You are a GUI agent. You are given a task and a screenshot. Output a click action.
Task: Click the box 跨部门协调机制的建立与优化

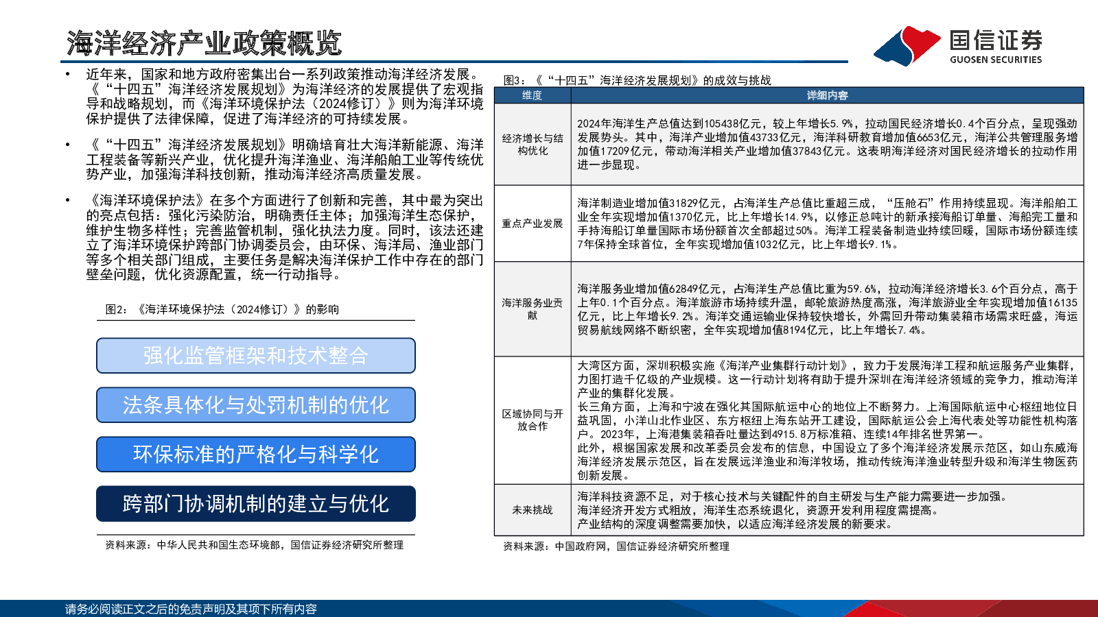click(256, 504)
